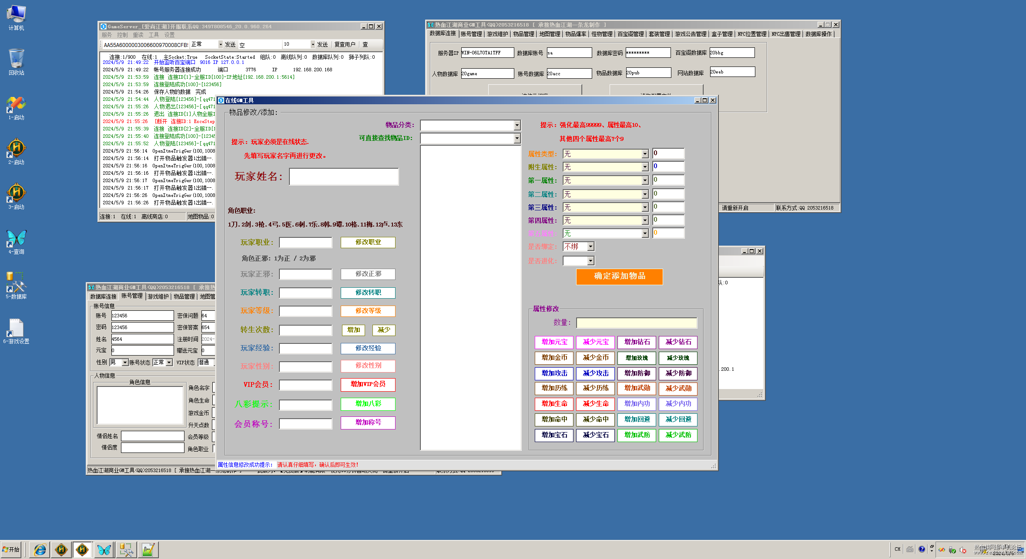1026x559 pixels.
Task: Click the 增加八彩 button
Action: click(x=368, y=404)
